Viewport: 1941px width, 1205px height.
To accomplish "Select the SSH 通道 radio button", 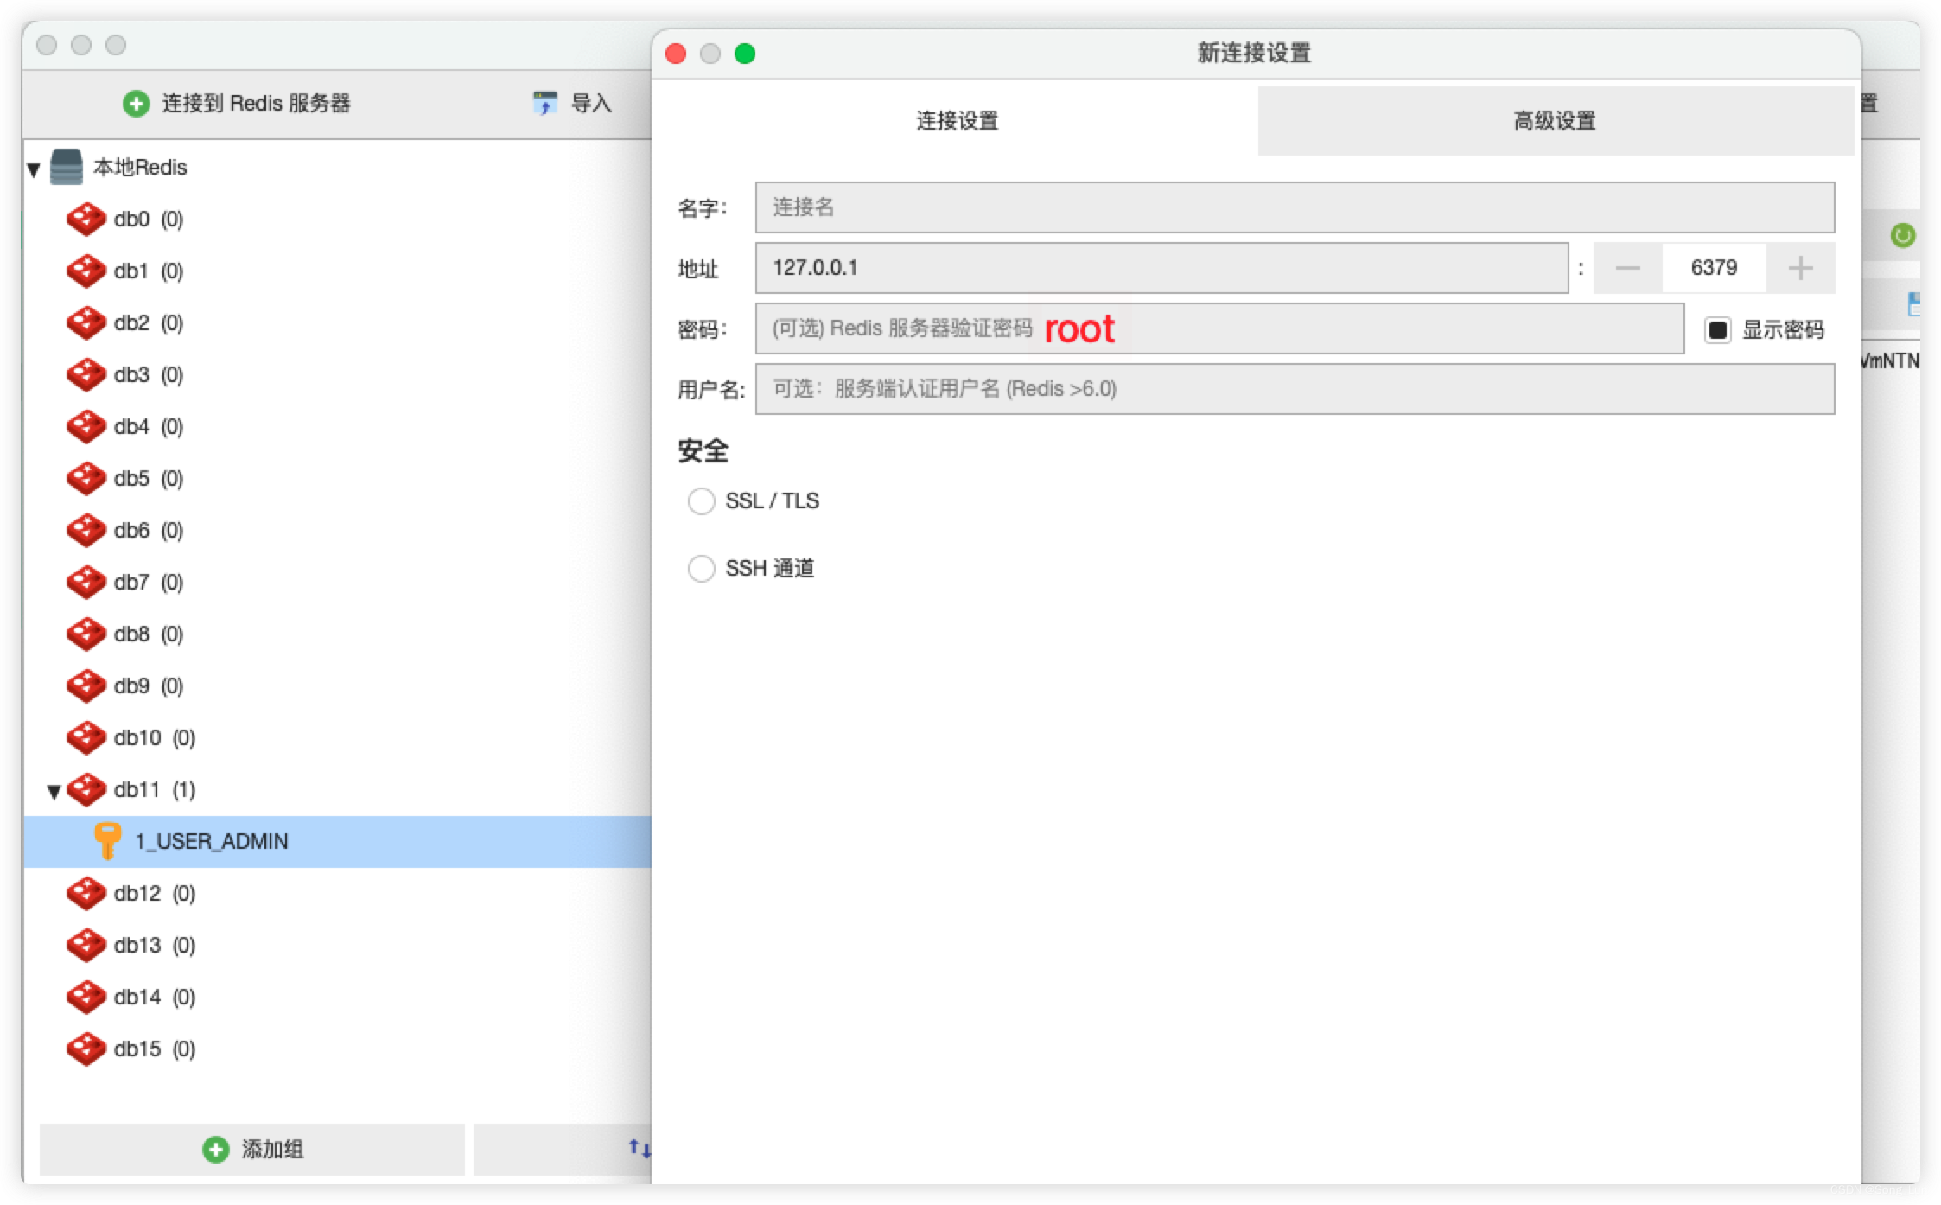I will tap(701, 568).
